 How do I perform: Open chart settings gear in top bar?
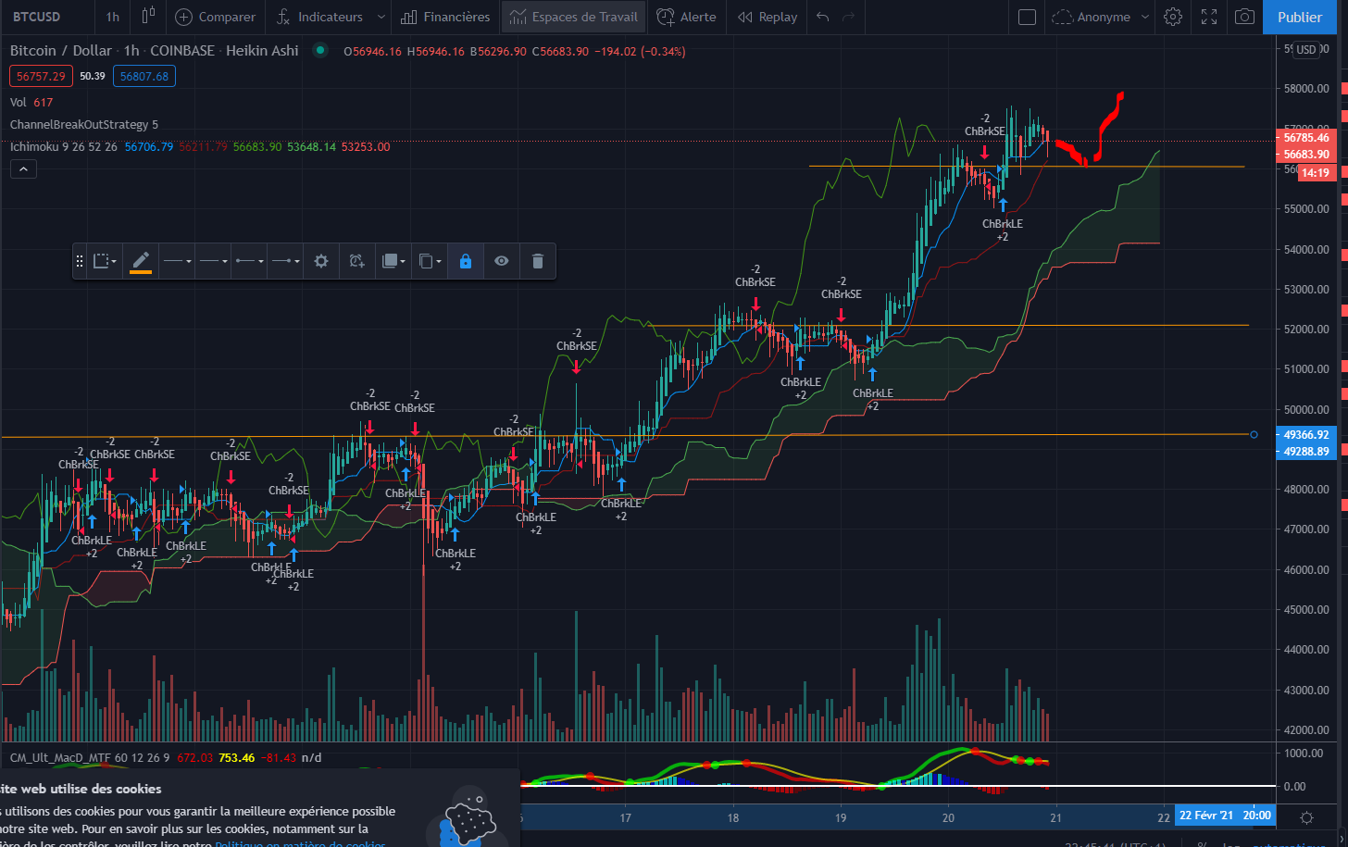(1173, 17)
